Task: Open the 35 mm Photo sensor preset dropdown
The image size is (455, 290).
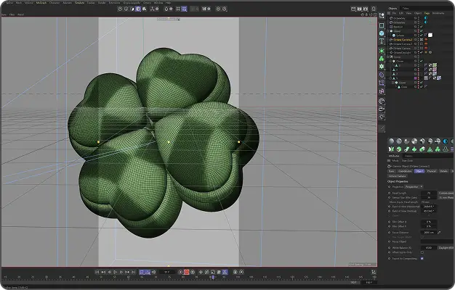Action: pos(446,197)
